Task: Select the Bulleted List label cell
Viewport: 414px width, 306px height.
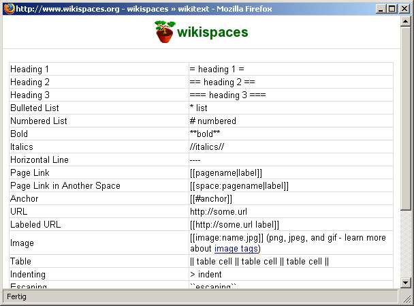Action: [x=99, y=108]
